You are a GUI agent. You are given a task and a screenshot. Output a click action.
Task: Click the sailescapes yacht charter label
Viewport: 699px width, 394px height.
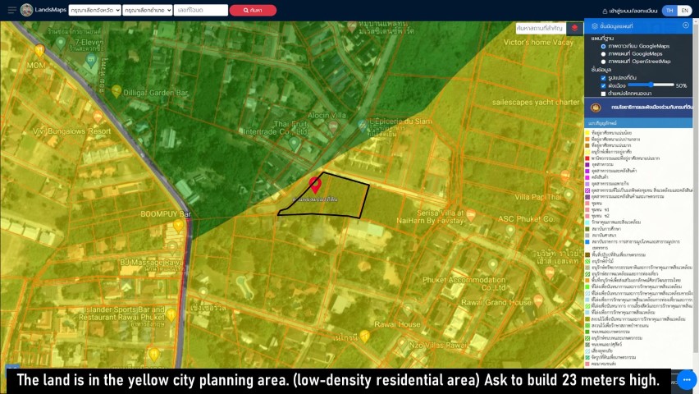[x=536, y=102]
